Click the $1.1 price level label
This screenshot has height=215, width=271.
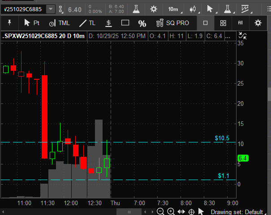tap(224, 176)
